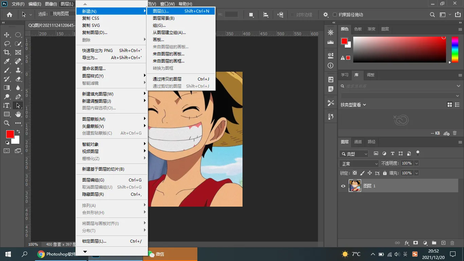The height and width of the screenshot is (261, 464).
Task: Toggle layer filtering switch on/off
Action: [418, 153]
